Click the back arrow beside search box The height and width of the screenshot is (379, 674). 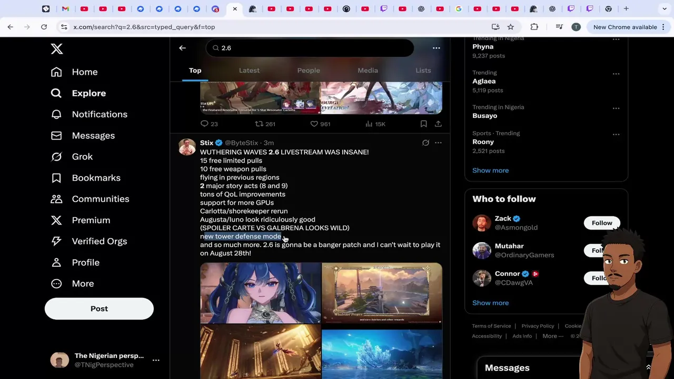pos(182,48)
